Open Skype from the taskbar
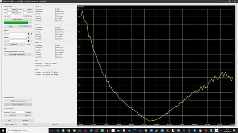This screenshot has width=238, height=133. [x=195, y=130]
